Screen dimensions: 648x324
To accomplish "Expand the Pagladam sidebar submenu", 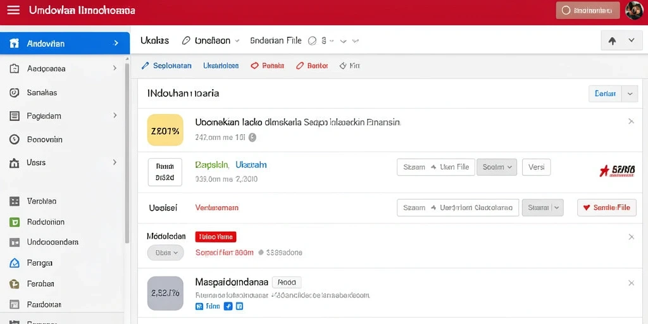I will pyautogui.click(x=115, y=116).
